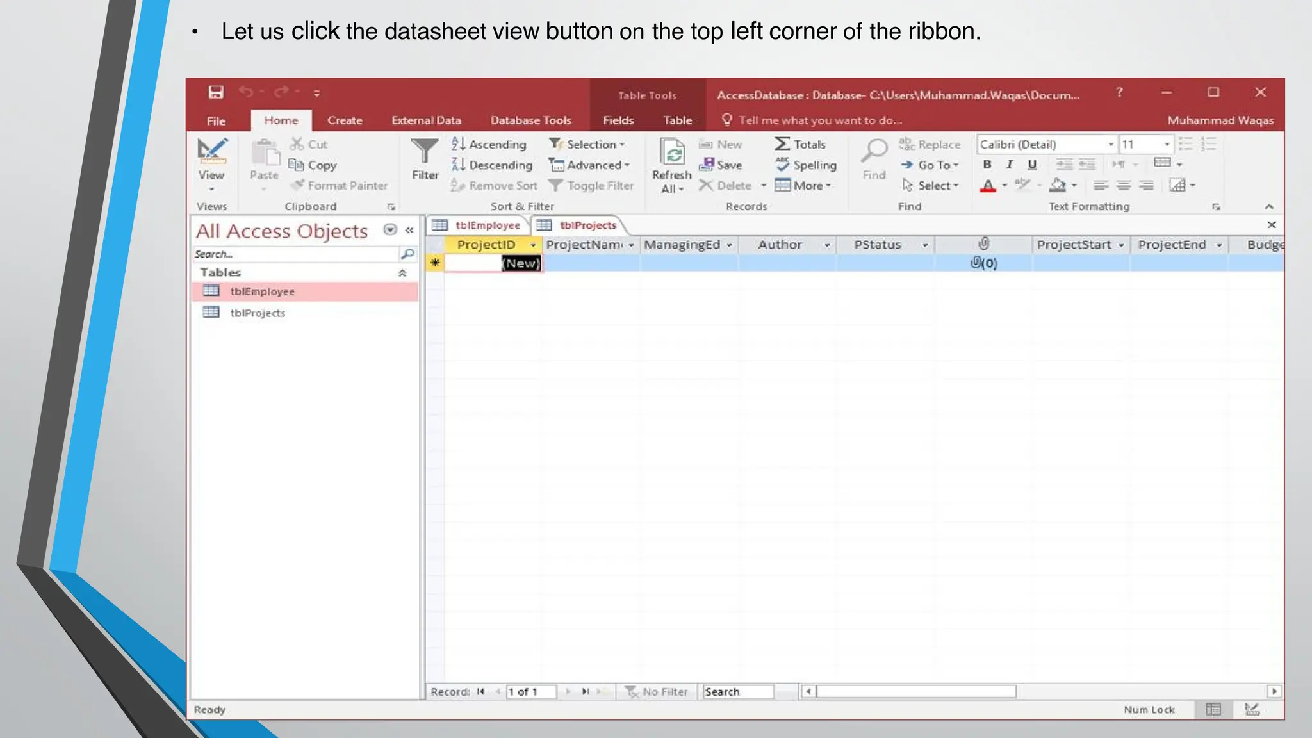
Task: Toggle Italic formatting
Action: (x=1010, y=165)
